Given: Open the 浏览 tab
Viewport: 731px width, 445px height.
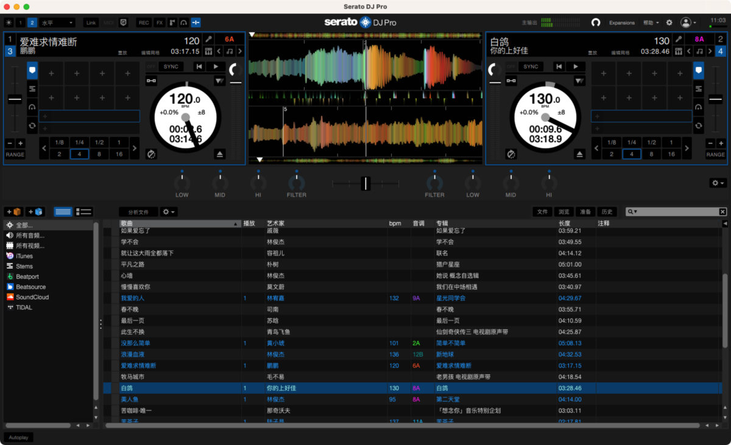Looking at the screenshot, I should [x=564, y=212].
